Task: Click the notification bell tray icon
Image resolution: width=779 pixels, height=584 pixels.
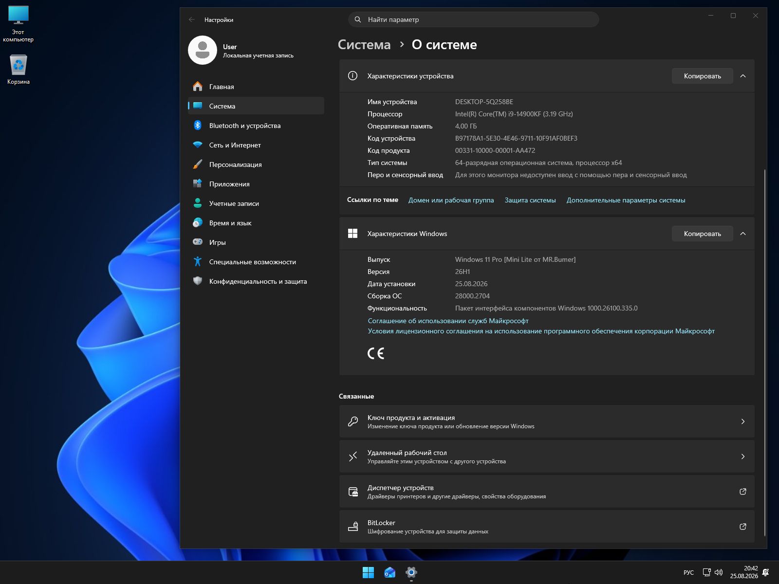Action: tap(766, 572)
